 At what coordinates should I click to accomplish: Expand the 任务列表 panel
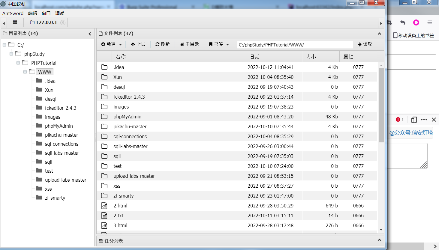379,240
